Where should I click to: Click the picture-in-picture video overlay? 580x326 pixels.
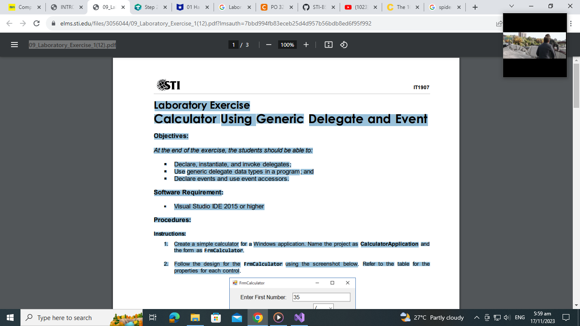coord(535,45)
